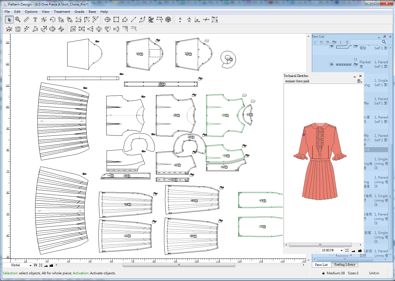Pick the ruler Measure tool
This screenshot has width=395, height=281.
[x=26, y=20]
